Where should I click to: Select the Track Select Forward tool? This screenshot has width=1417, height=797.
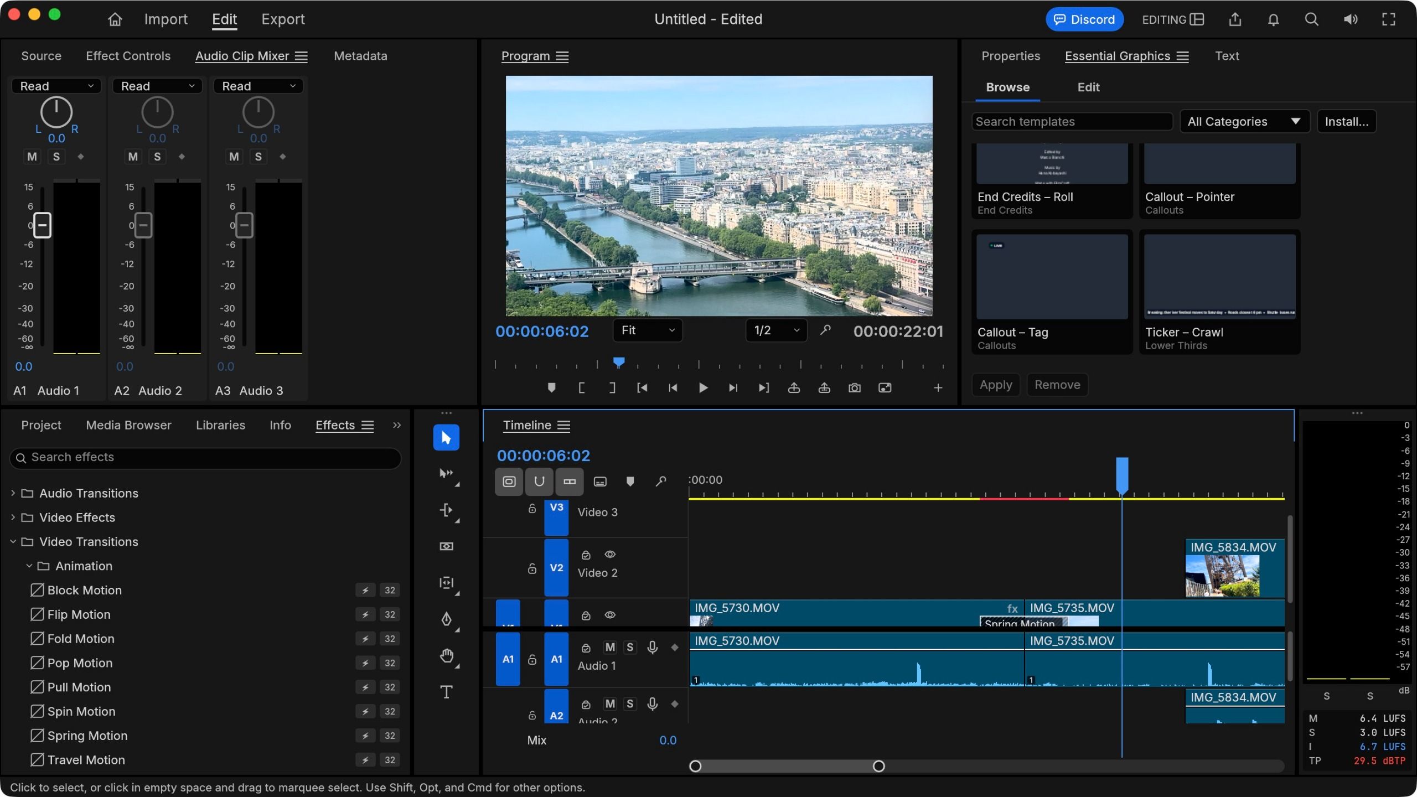pyautogui.click(x=446, y=473)
